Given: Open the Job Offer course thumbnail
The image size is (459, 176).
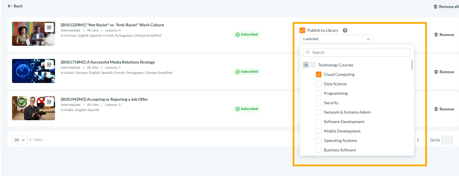Looking at the screenshot, I should [x=34, y=108].
